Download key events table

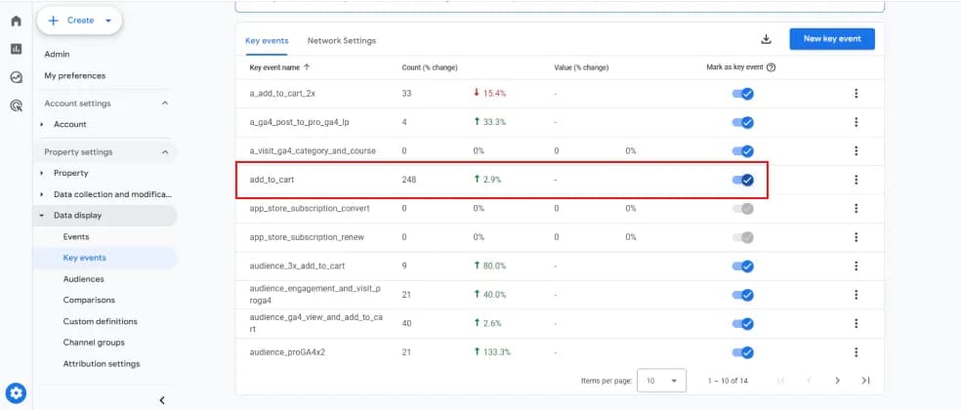(x=766, y=39)
